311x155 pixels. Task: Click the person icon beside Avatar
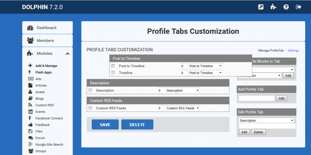click(x=30, y=92)
